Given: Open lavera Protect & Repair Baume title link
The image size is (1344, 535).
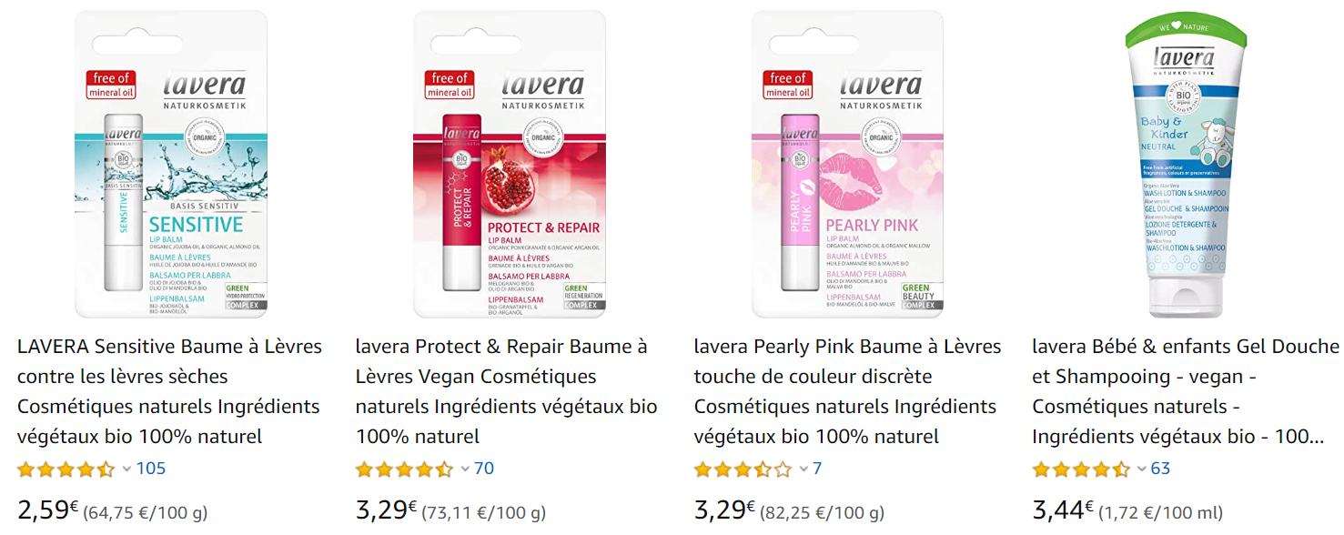Looking at the screenshot, I should tap(507, 391).
